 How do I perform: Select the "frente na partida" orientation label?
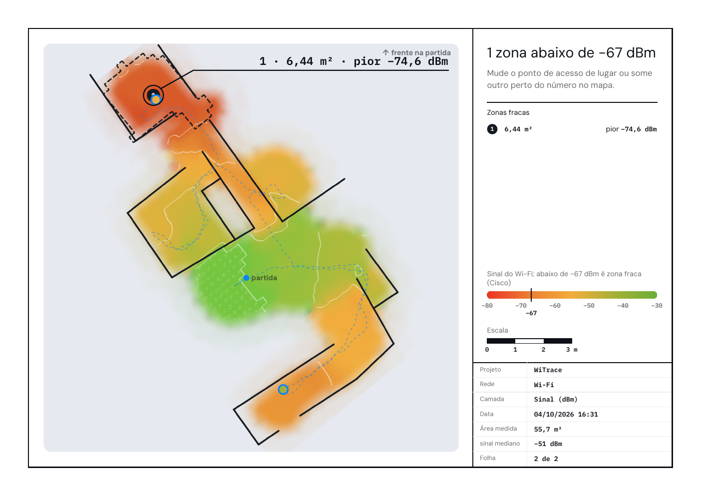coord(421,52)
